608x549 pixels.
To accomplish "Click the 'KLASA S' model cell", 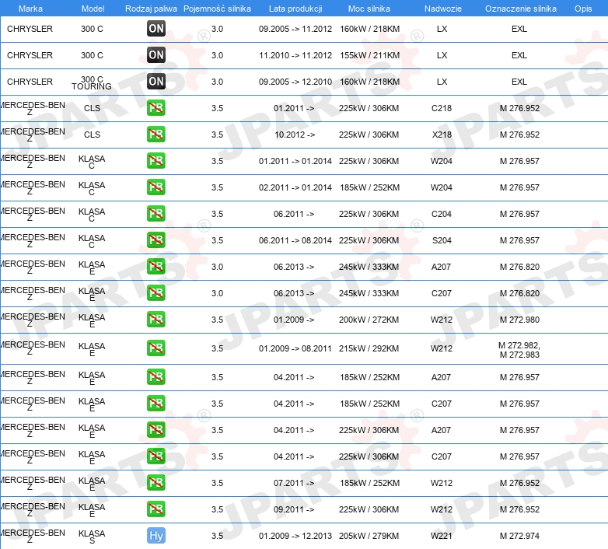I will click(x=92, y=537).
